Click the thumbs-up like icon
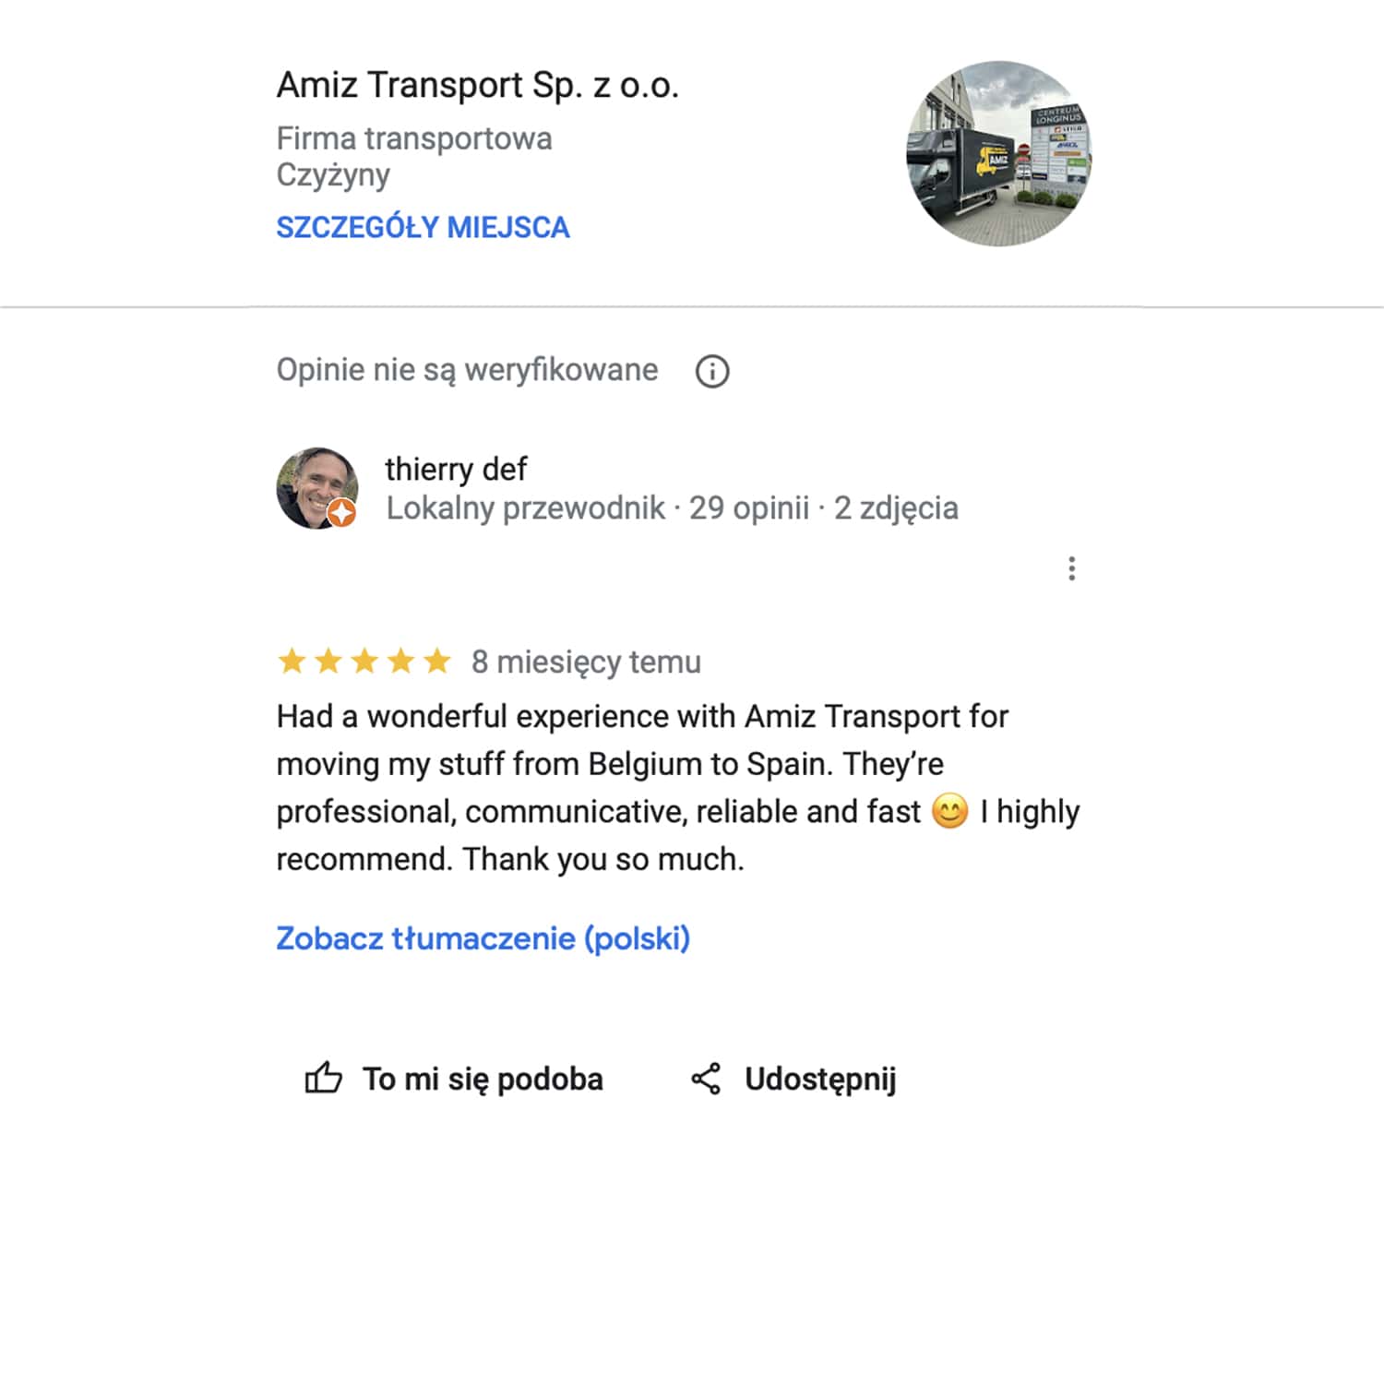This screenshot has width=1384, height=1384. (x=323, y=1078)
